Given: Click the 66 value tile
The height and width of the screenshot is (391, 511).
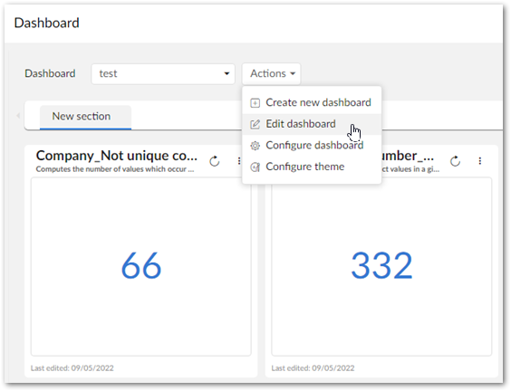Looking at the screenshot, I should [x=140, y=266].
